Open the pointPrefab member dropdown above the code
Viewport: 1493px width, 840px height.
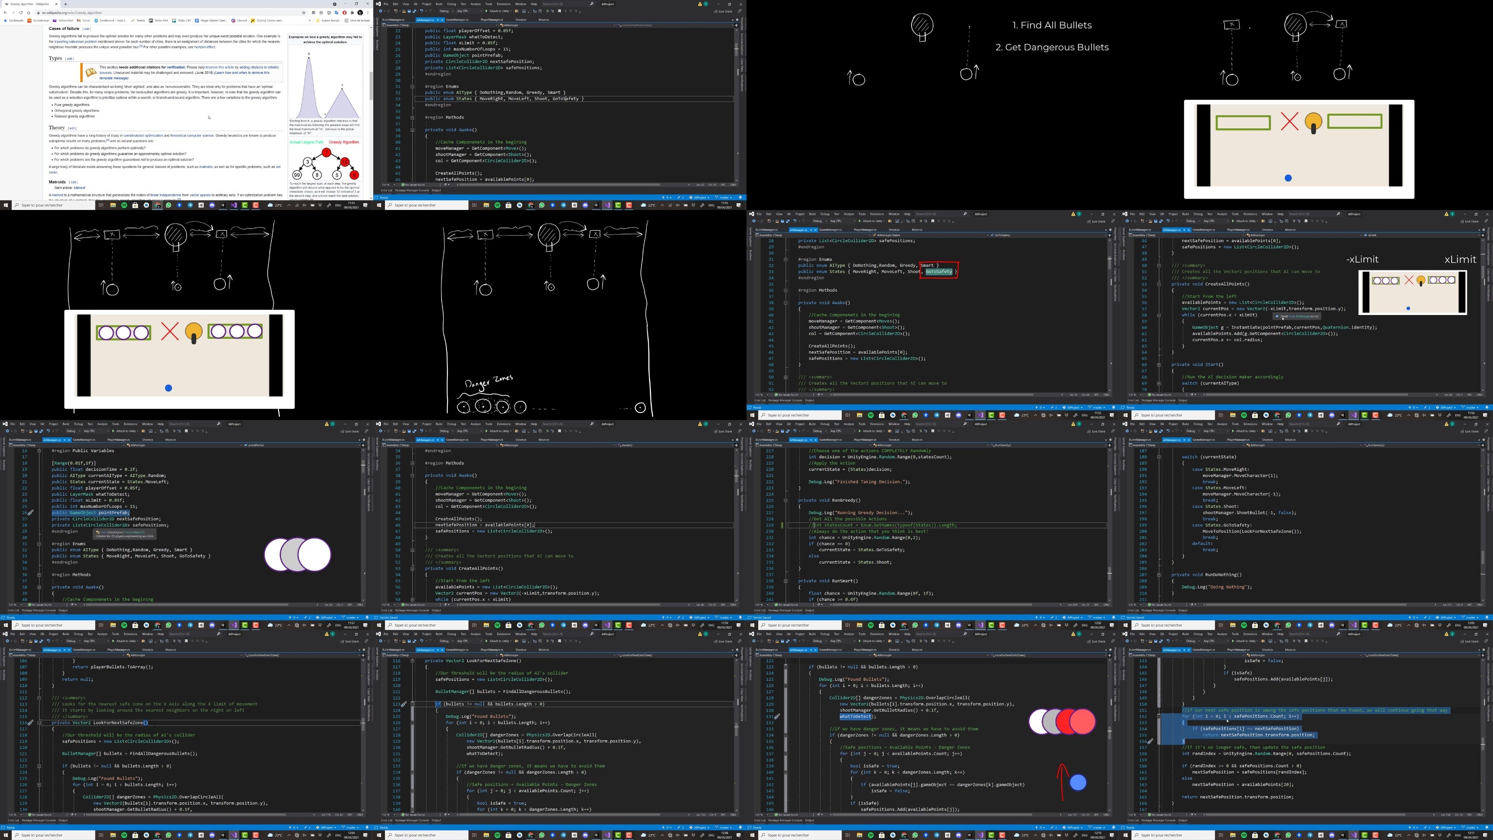pyautogui.click(x=301, y=445)
